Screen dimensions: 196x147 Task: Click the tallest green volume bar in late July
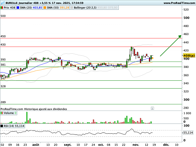[27, 118]
